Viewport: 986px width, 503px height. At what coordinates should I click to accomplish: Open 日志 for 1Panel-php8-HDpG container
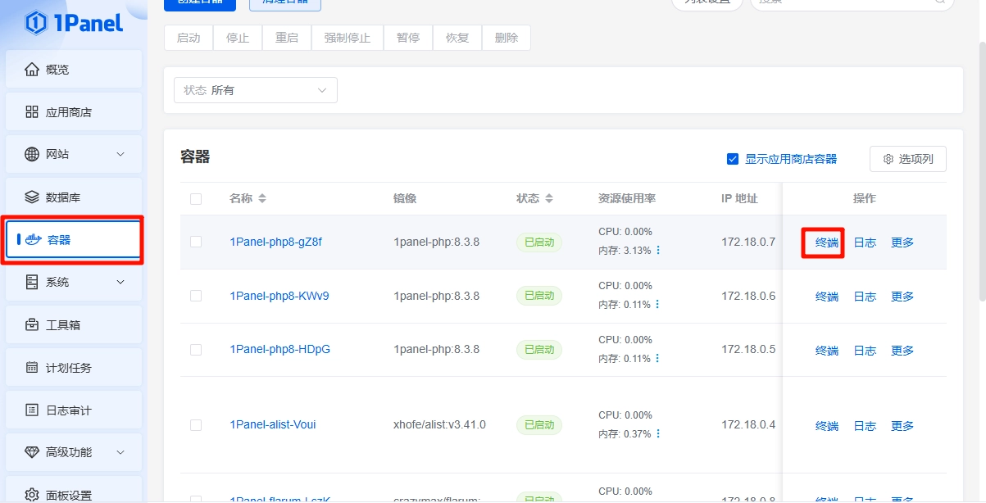865,351
